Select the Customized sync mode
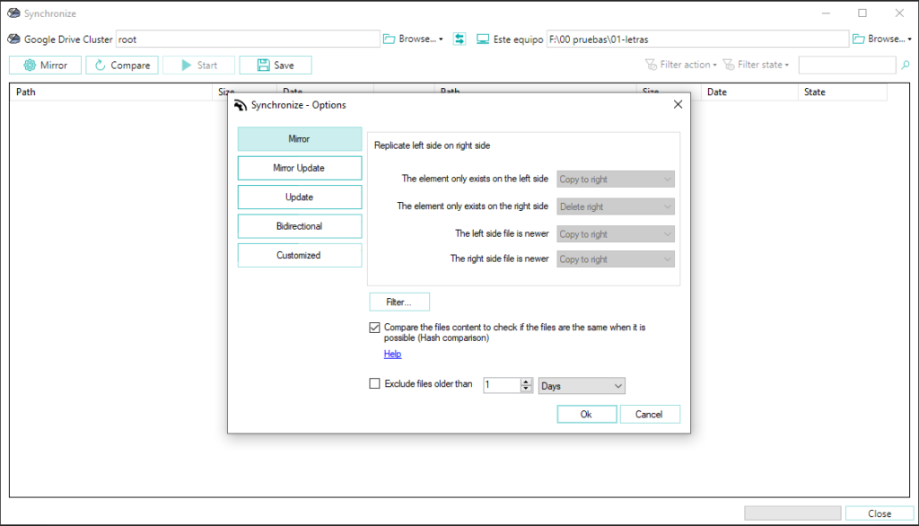 tap(300, 255)
